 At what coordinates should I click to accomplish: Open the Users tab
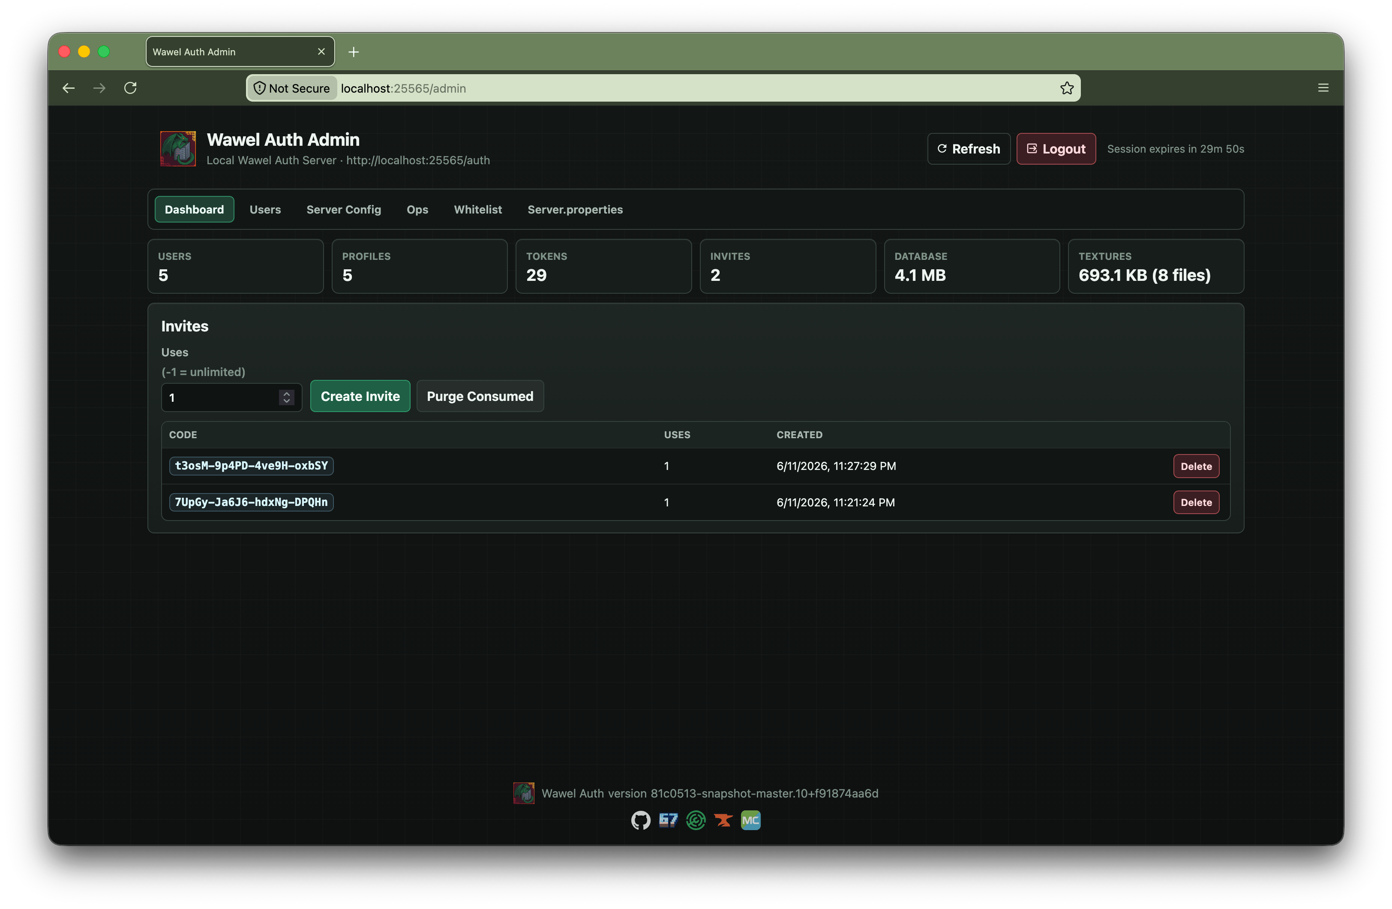(x=265, y=210)
